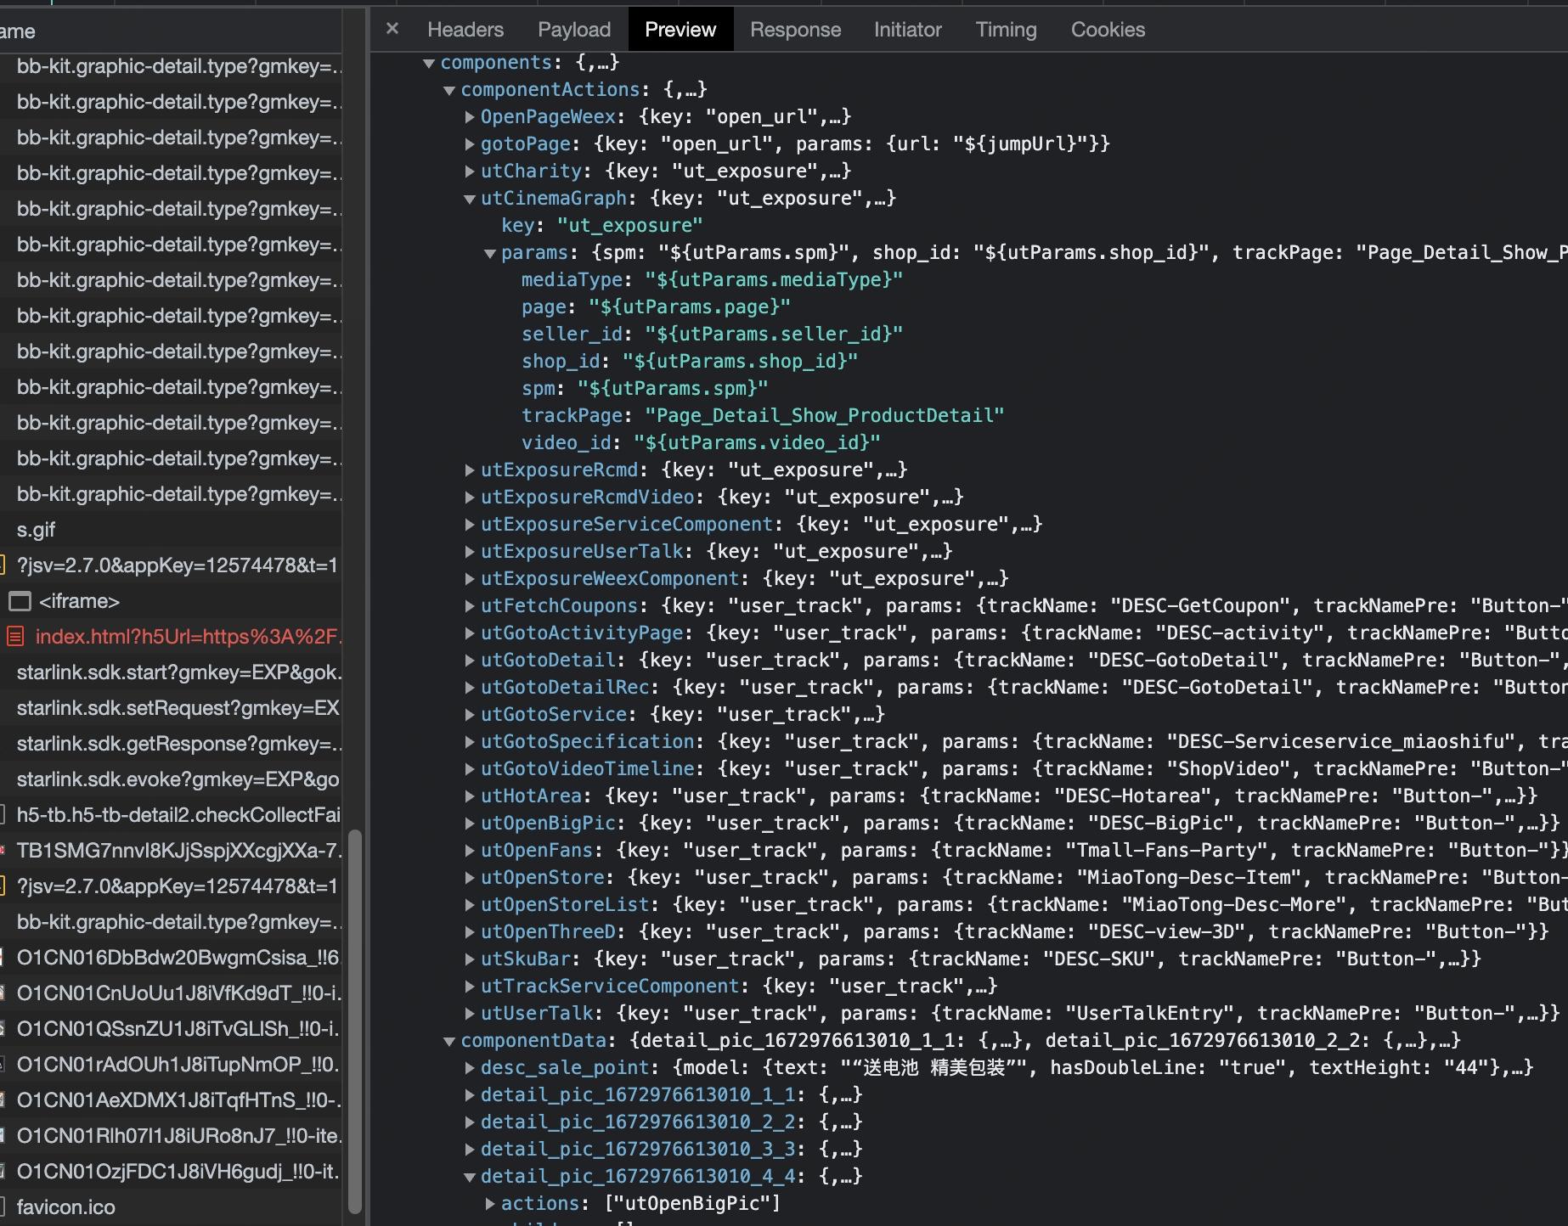Select the failed index.html request
The width and height of the screenshot is (1568, 1226).
coord(187,637)
